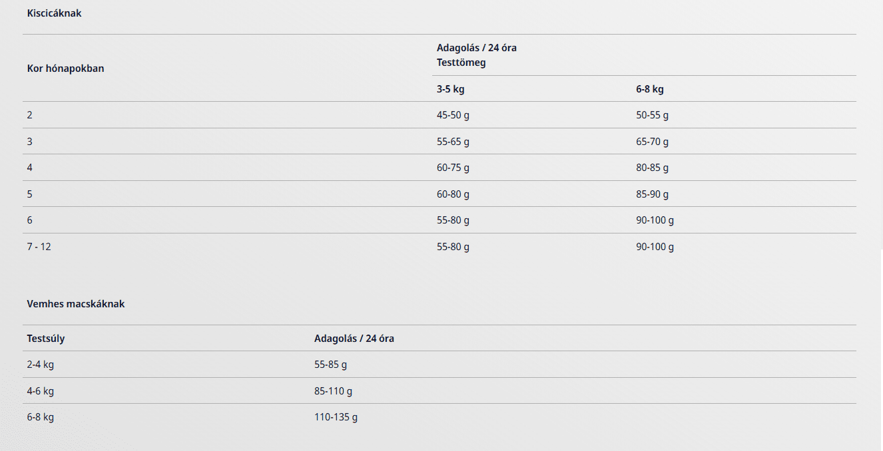
Task: Click the 50-55 g cell
Action: tap(653, 115)
